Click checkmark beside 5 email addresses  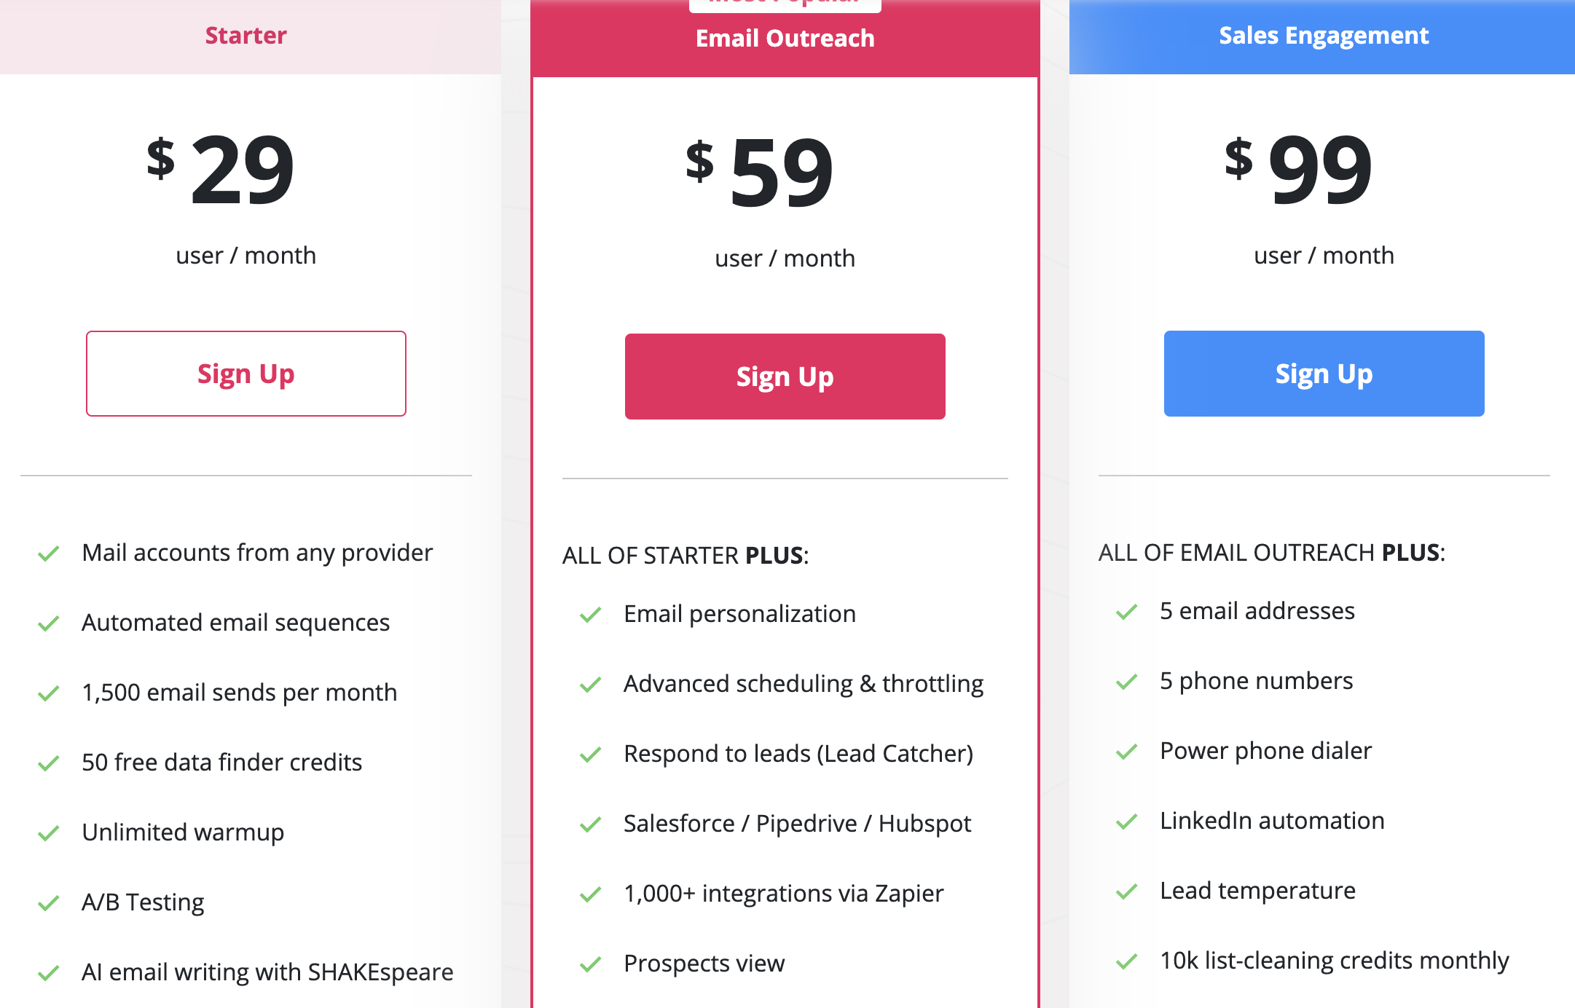[1126, 612]
